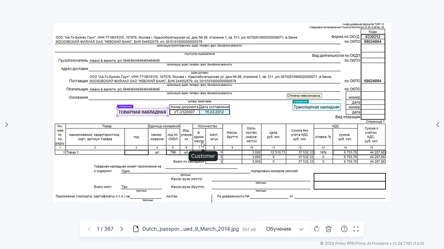Click the file size 367 kB
The height and width of the screenshot is (249, 444).
249,230
